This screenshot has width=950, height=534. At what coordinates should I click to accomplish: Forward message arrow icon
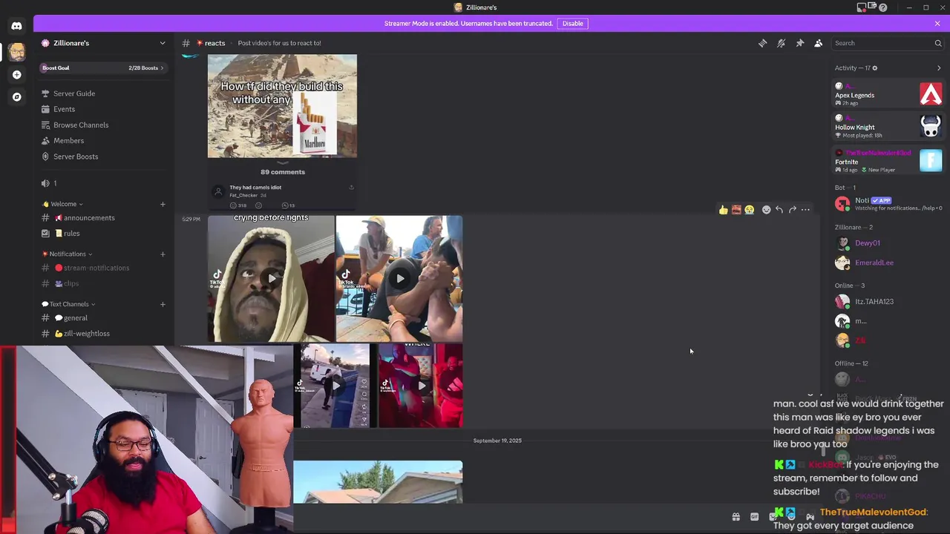tap(792, 210)
